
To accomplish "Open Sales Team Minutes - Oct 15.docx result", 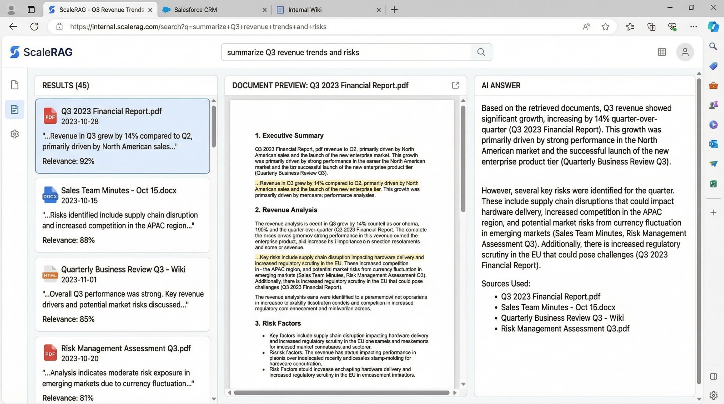I will 123,215.
